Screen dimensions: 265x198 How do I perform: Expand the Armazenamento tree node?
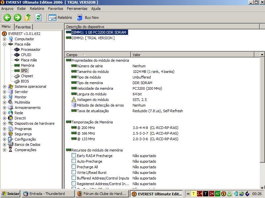(4, 108)
